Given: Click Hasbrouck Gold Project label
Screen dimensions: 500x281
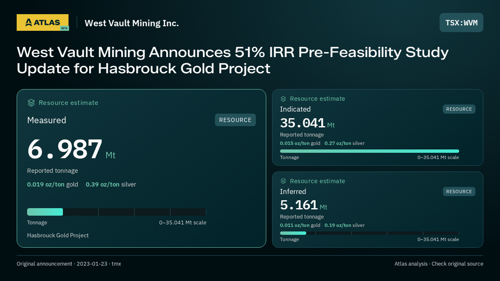Looking at the screenshot, I should pos(58,236).
